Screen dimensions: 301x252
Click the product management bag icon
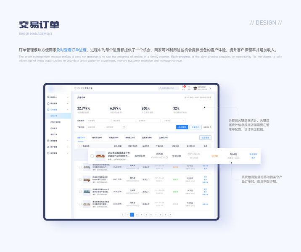click(48, 103)
